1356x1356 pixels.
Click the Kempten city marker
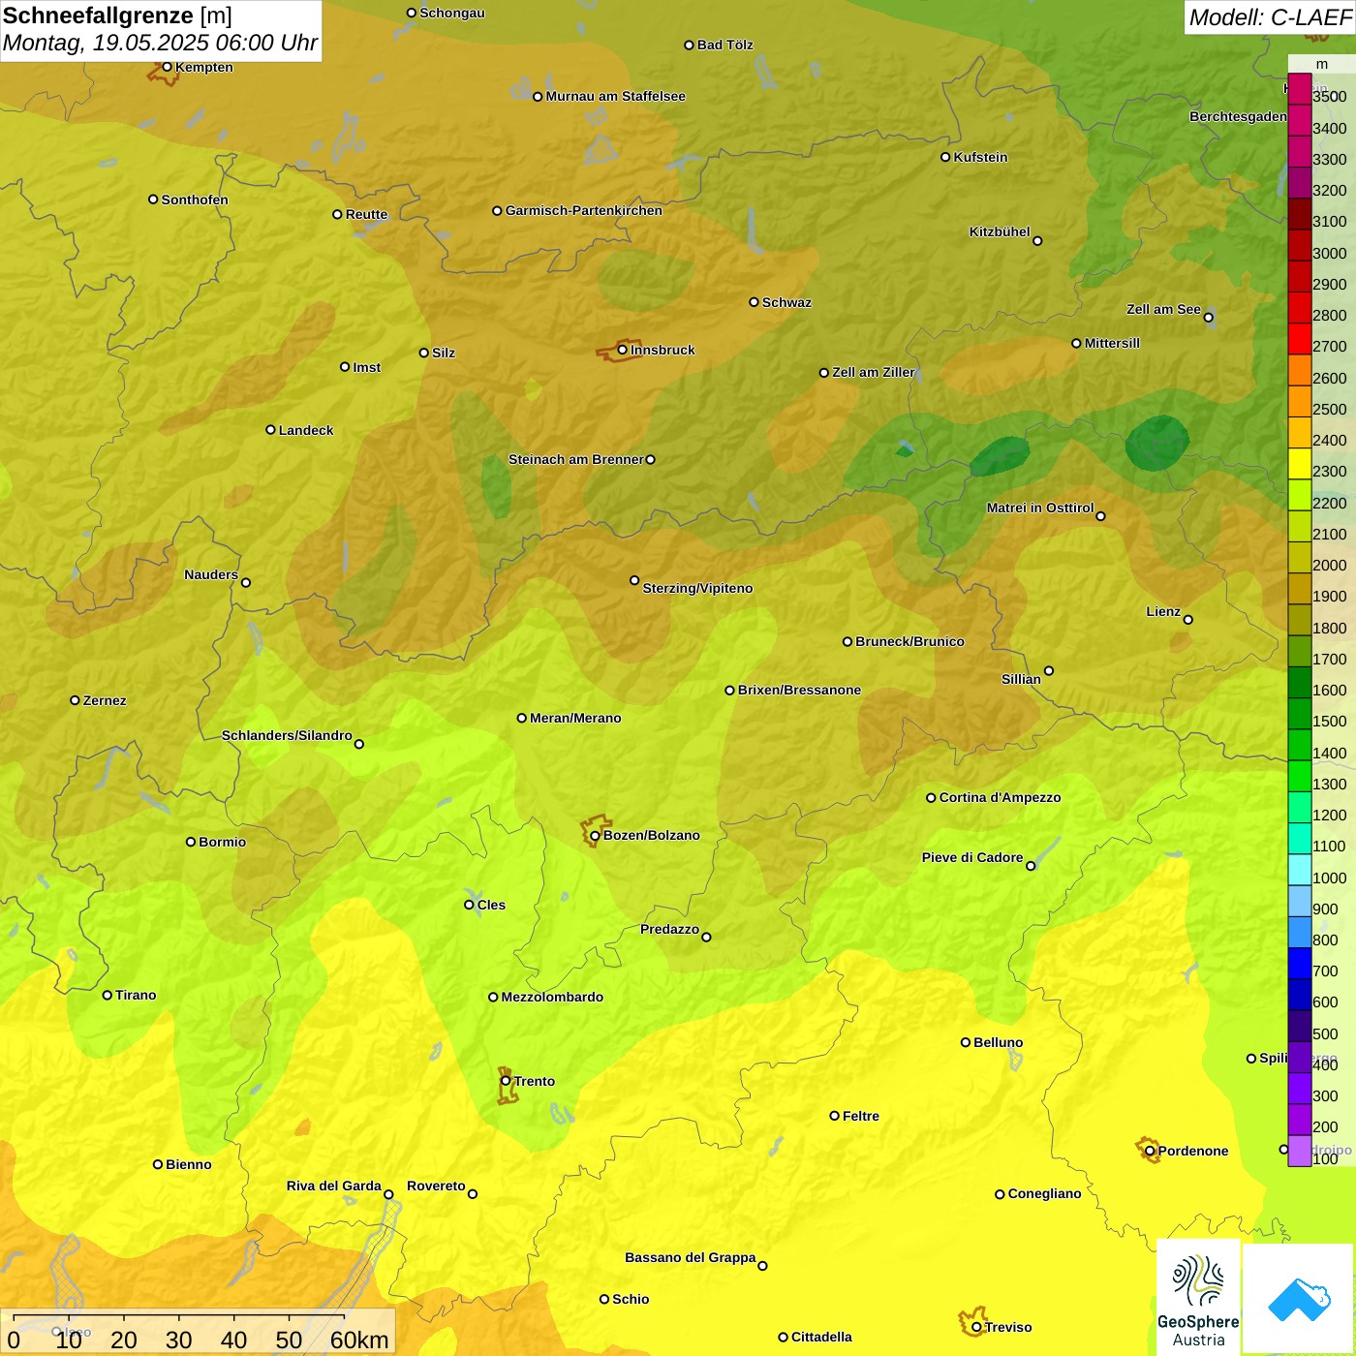pyautogui.click(x=167, y=67)
